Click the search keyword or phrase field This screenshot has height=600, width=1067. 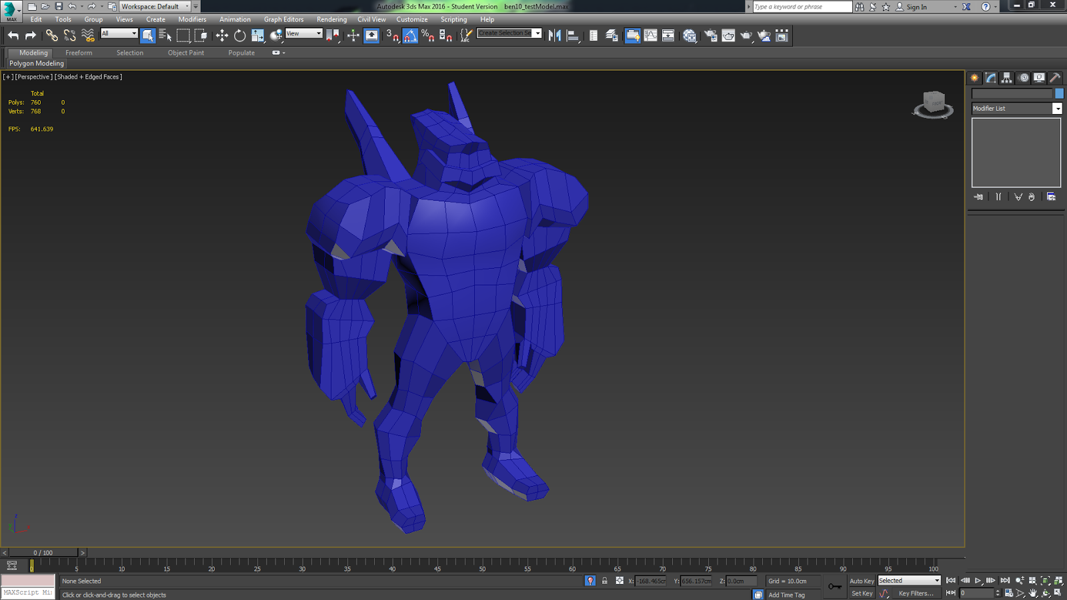point(802,7)
